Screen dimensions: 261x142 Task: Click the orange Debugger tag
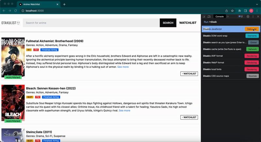click(x=252, y=29)
